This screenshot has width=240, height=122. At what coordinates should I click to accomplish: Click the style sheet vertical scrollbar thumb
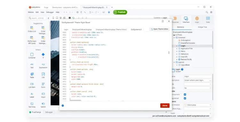(169, 53)
